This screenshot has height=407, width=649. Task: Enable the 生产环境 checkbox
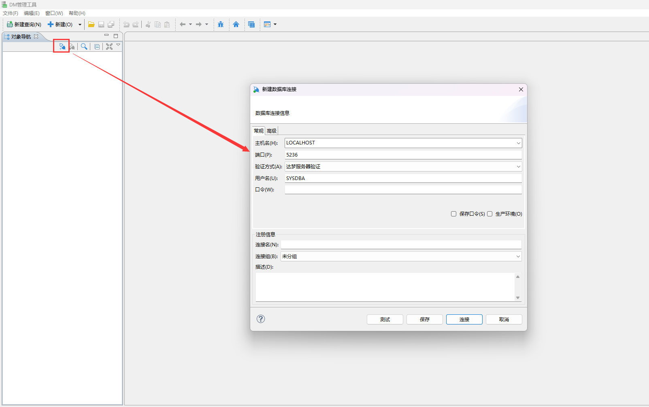(x=490, y=214)
